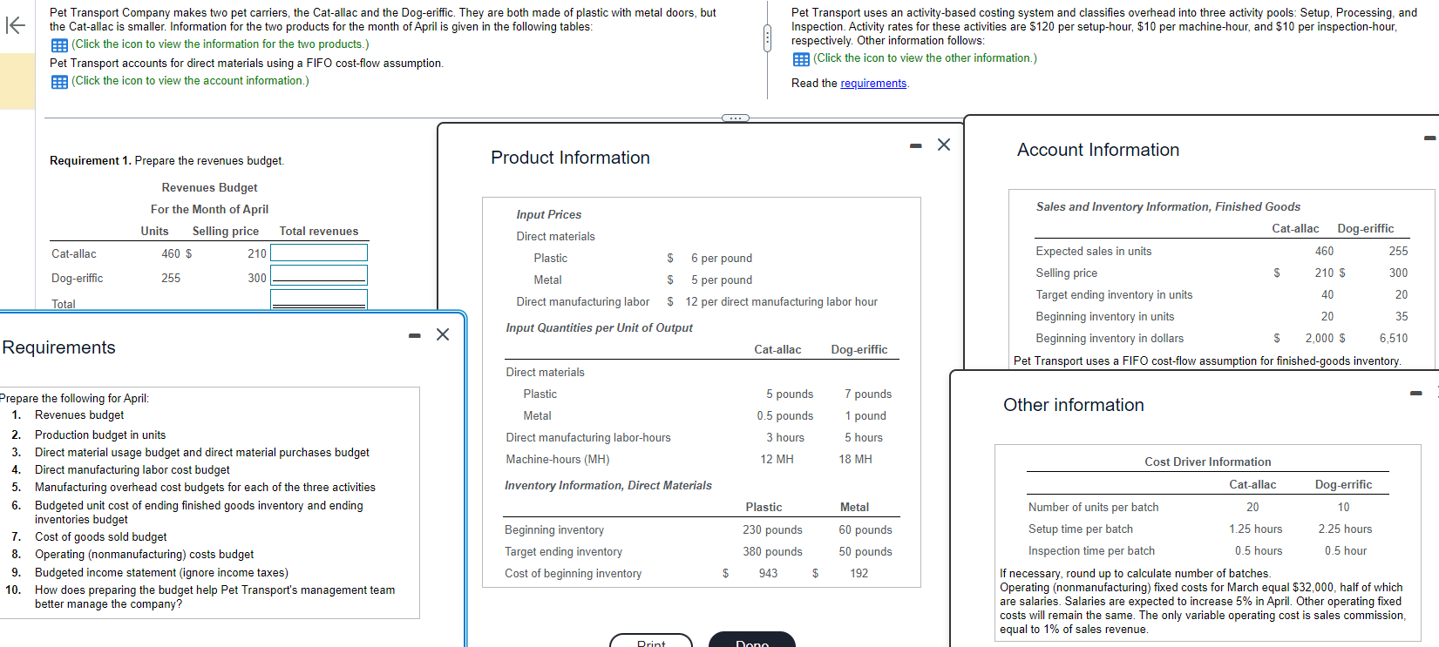The width and height of the screenshot is (1439, 647).
Task: Click the 'Requirement 1.' heading text
Action: pos(91,160)
